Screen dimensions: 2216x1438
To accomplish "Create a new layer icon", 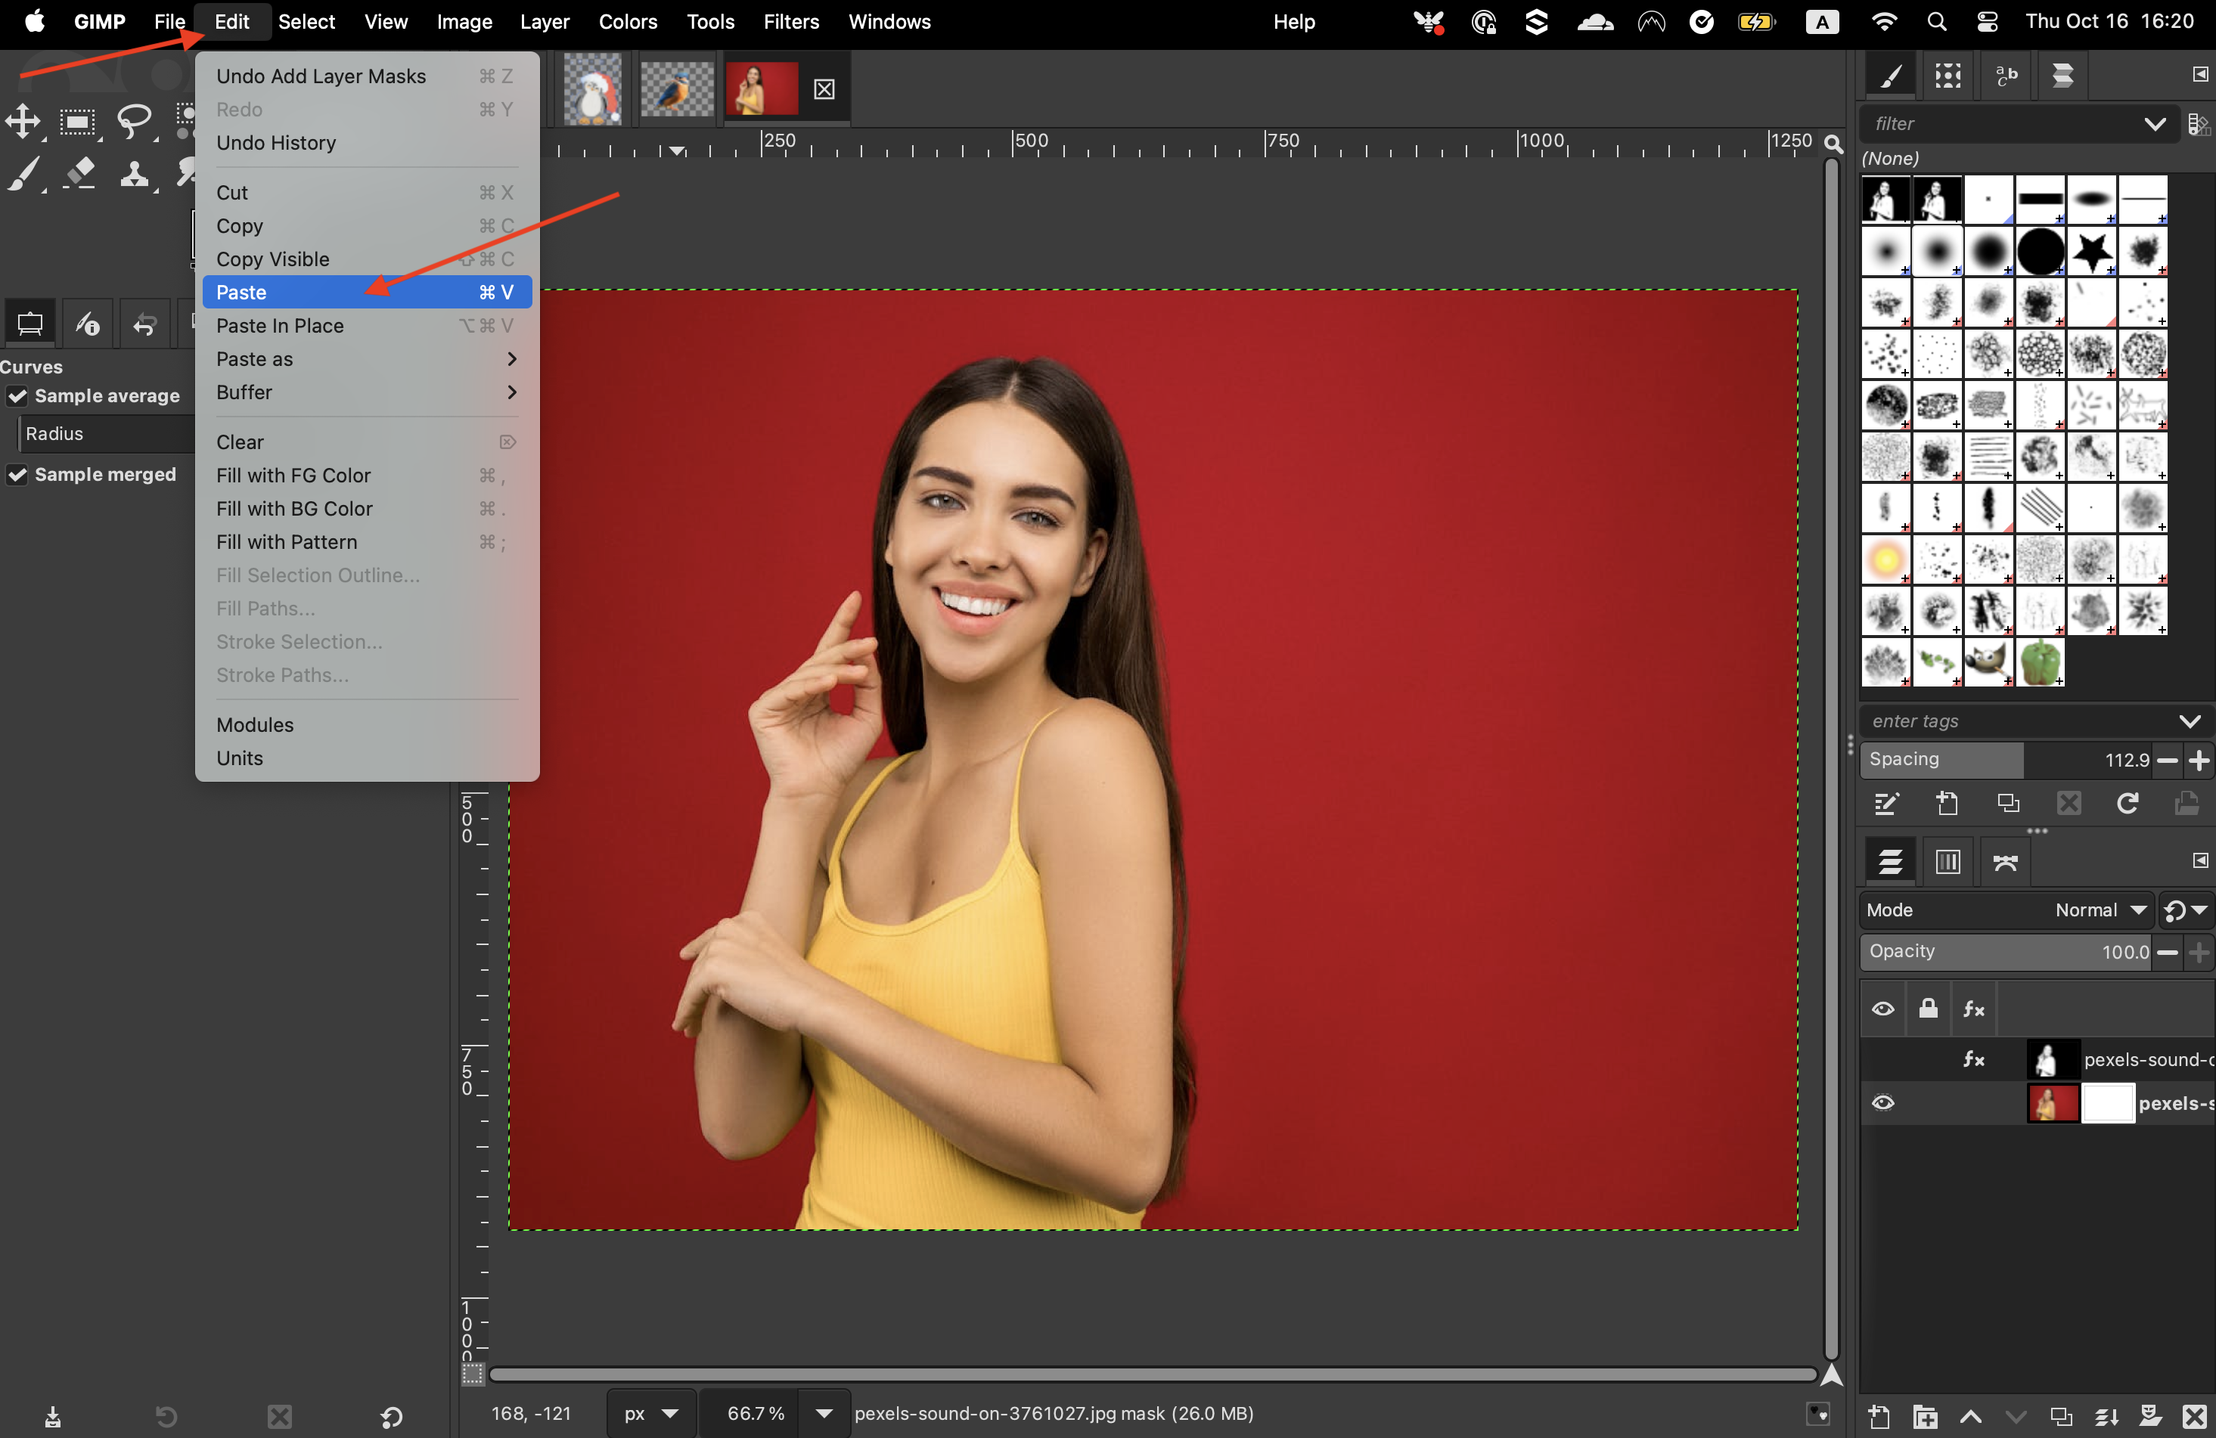I will click(1879, 1417).
